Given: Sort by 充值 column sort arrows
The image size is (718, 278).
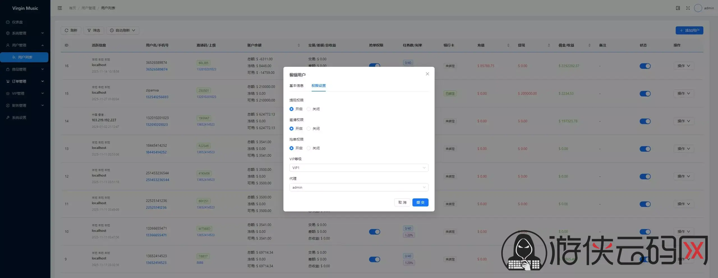Looking at the screenshot, I should point(508,45).
